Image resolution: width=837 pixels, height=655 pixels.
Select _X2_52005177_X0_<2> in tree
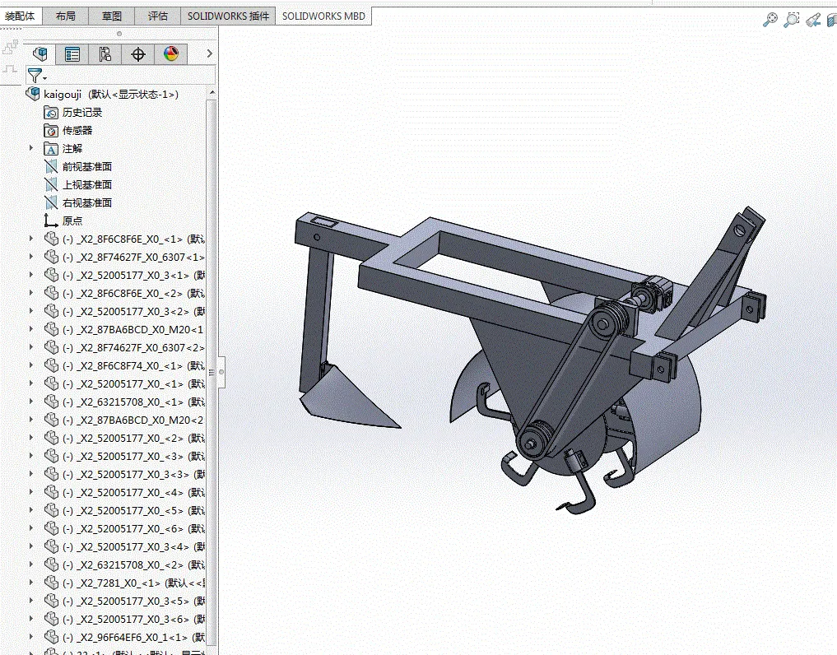(133, 439)
